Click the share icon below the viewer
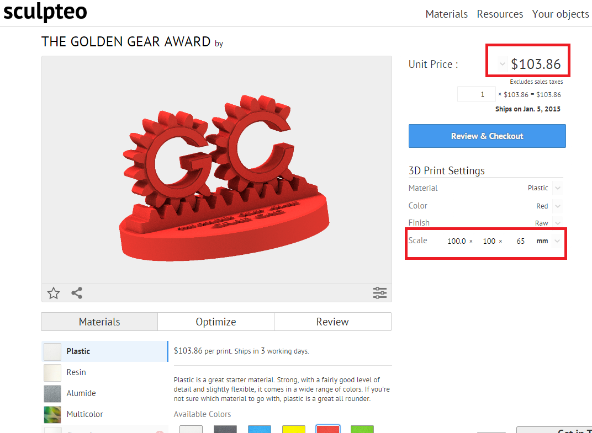 click(77, 293)
